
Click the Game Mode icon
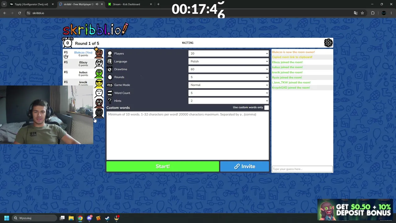click(x=110, y=85)
